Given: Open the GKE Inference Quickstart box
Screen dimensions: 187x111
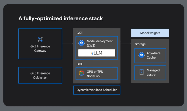Looking at the screenshot, I should coord(40,75).
